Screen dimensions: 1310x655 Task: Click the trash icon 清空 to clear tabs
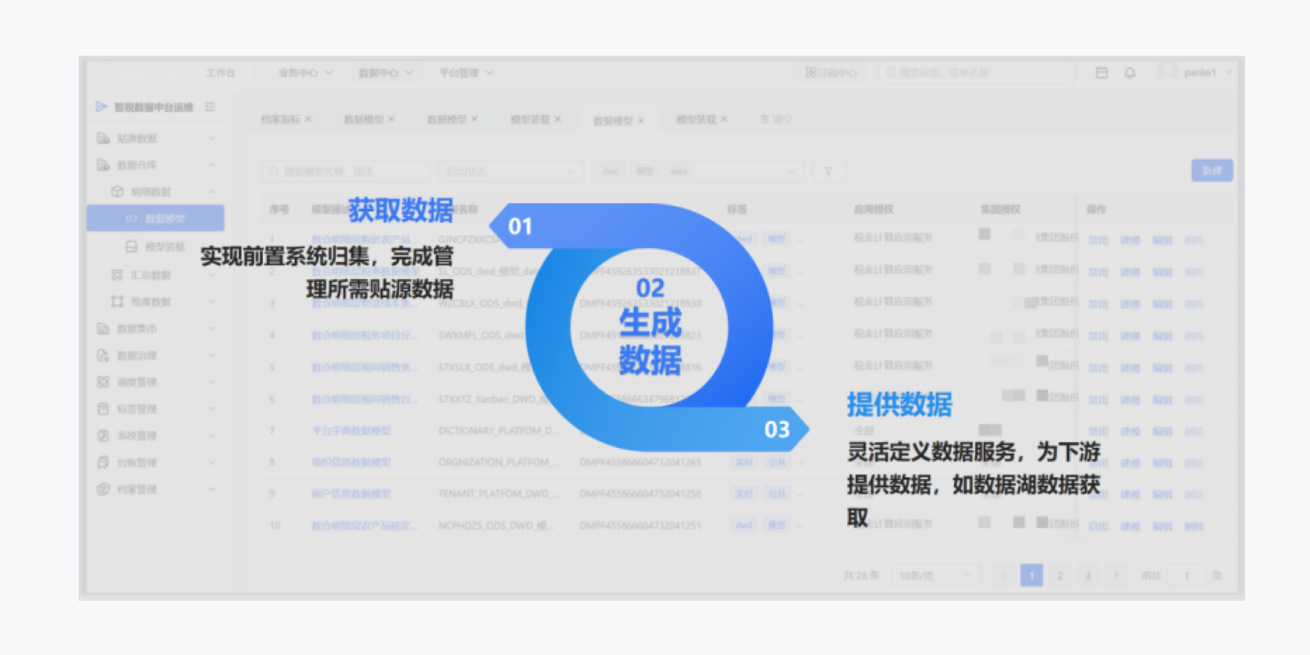765,120
